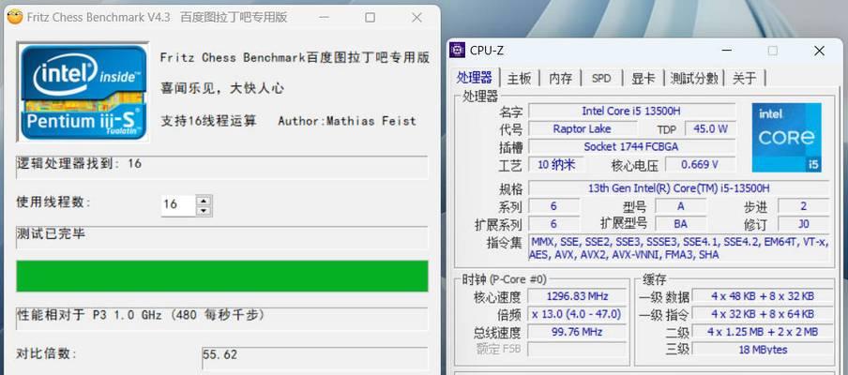Viewport: 848px width, 375px height.
Task: Click the core voltage value 0.669 V
Action: [x=700, y=165]
